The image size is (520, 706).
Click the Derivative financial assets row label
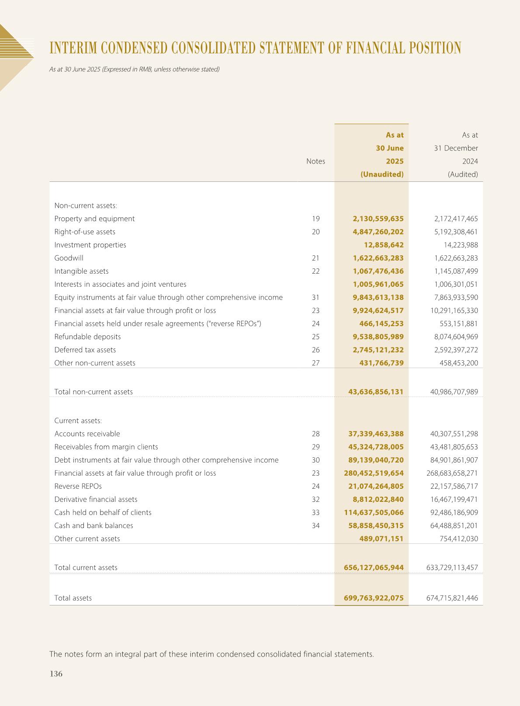coord(96,499)
